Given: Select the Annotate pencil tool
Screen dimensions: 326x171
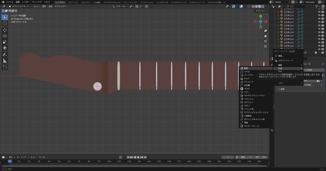Looking at the screenshot, I should coord(5,55).
